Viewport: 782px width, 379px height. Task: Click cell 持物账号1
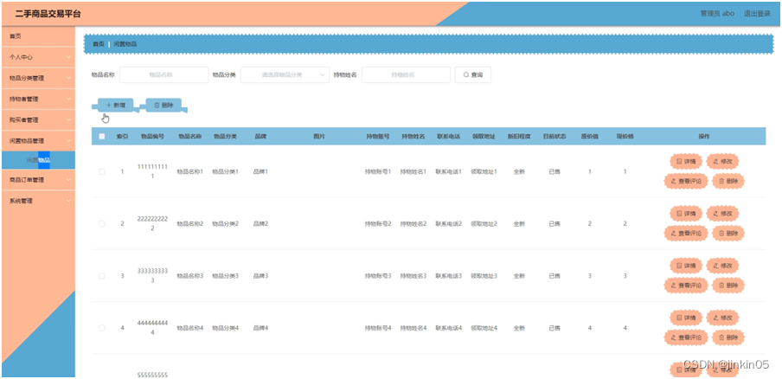378,171
